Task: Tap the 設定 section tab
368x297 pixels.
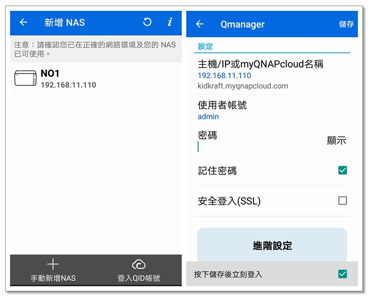Action: click(205, 46)
